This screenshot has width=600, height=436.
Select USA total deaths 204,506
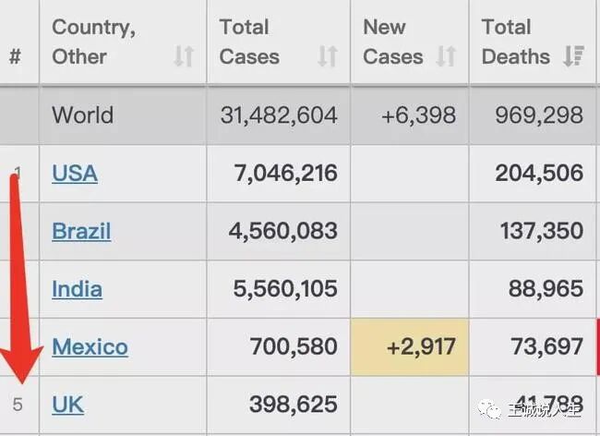[x=539, y=173]
